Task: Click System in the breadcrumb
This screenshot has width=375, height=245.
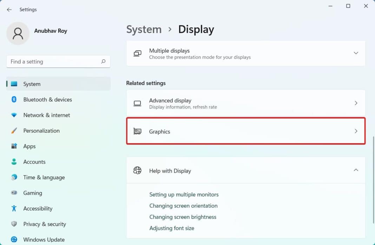Action: coord(144,29)
